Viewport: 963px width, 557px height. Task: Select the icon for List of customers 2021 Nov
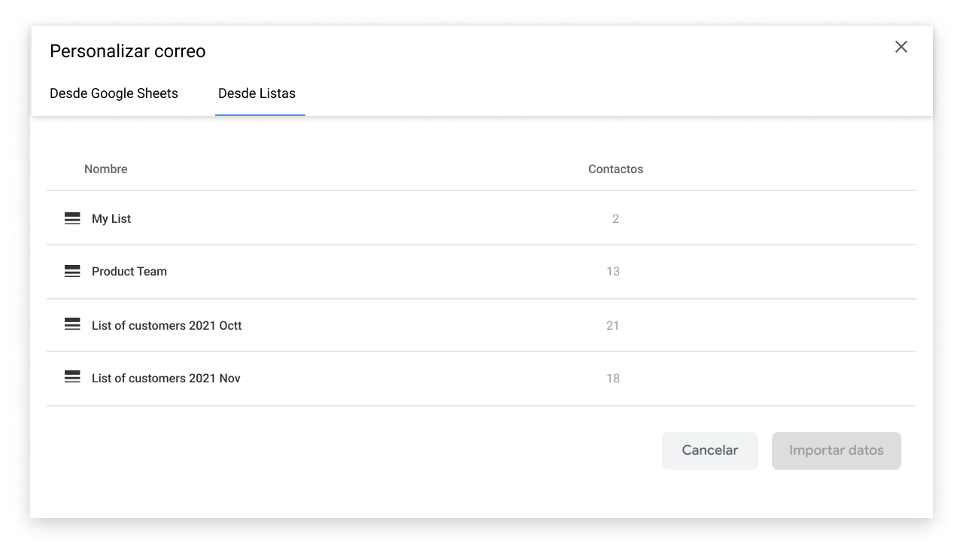pos(72,378)
